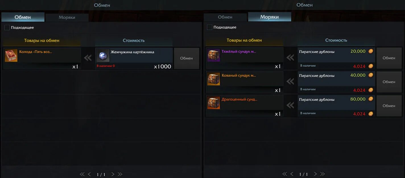This screenshot has height=178, width=405.
Task: Click the doubloon coin icon next to 20,000
Action: (371, 51)
